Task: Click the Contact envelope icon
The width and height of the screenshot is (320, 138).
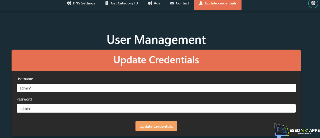Action: [x=172, y=3]
